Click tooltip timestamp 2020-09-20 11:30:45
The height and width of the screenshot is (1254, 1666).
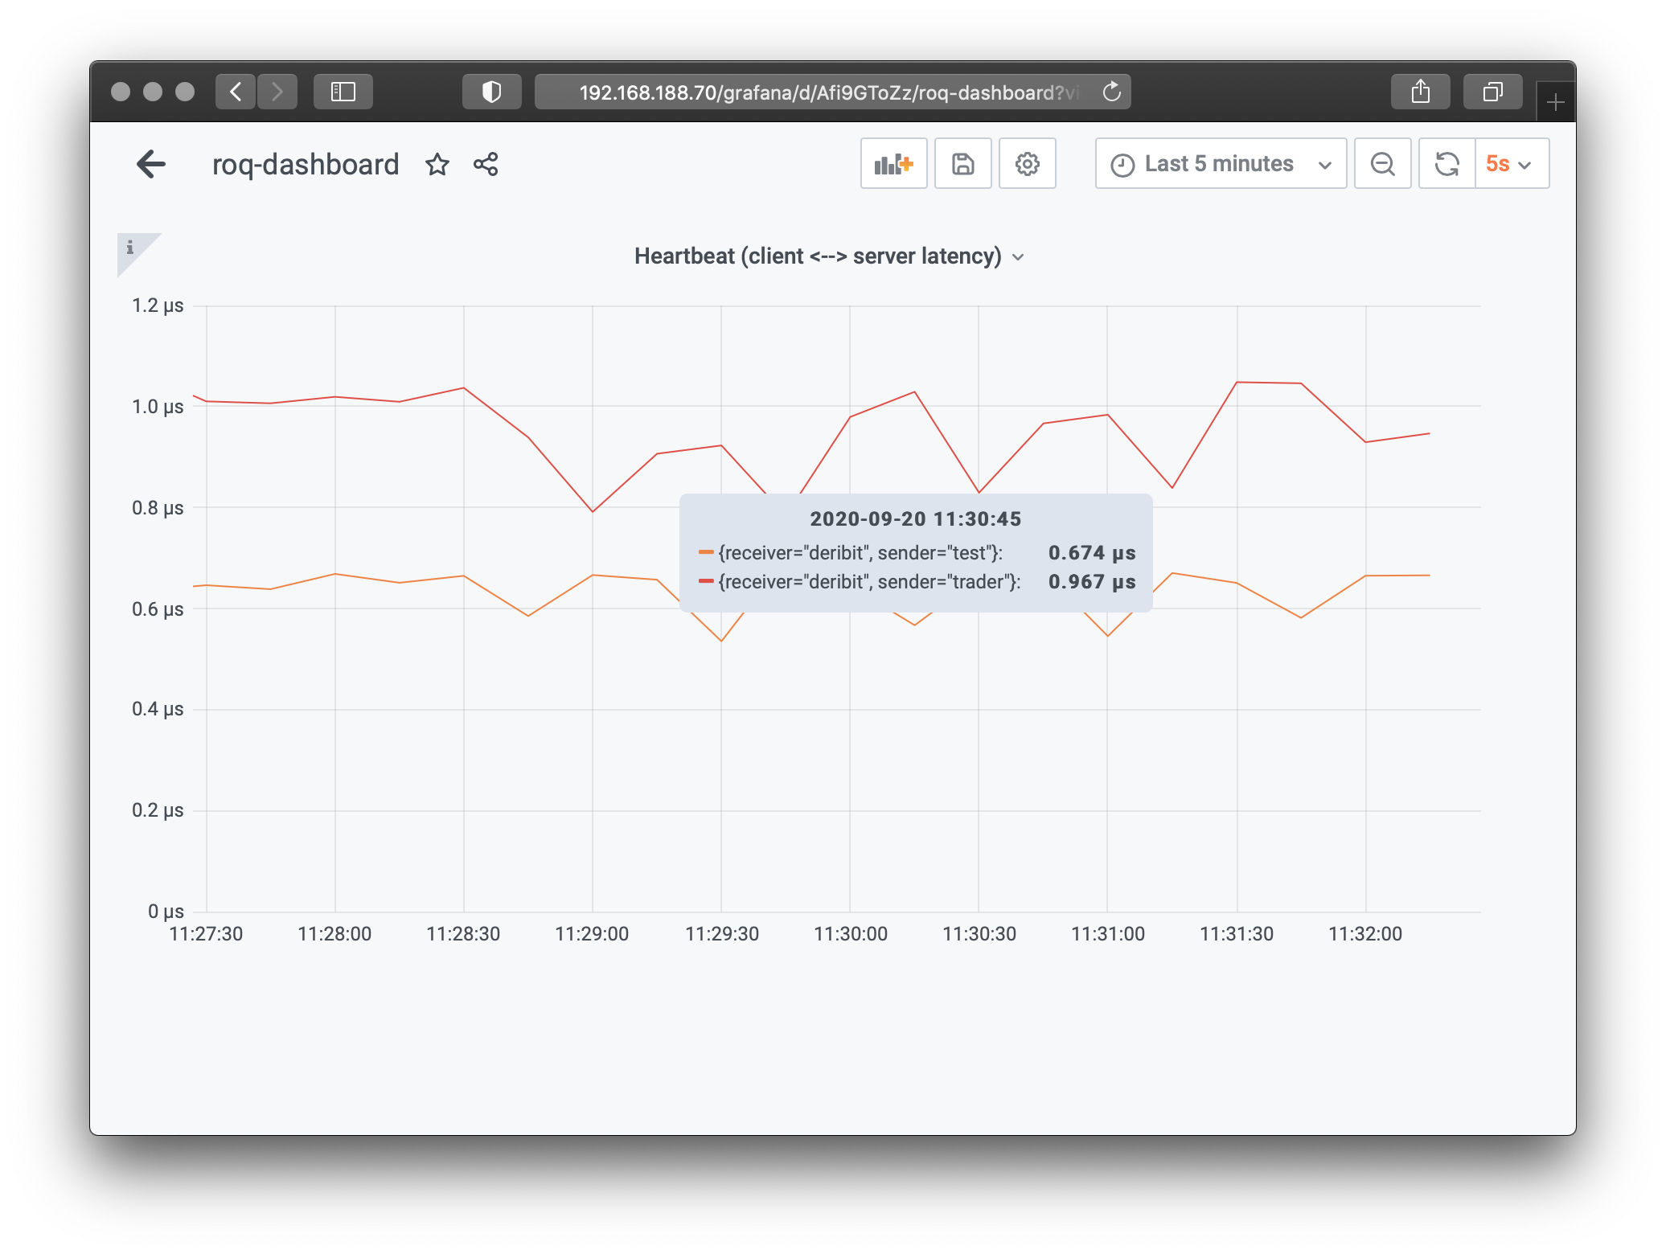click(915, 519)
